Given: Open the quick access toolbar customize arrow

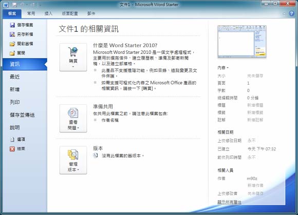Looking at the screenshot, I should 40,5.
